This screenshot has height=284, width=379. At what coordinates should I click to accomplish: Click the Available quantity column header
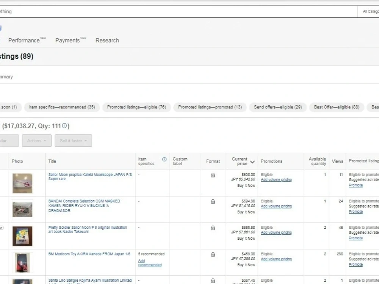click(x=317, y=161)
